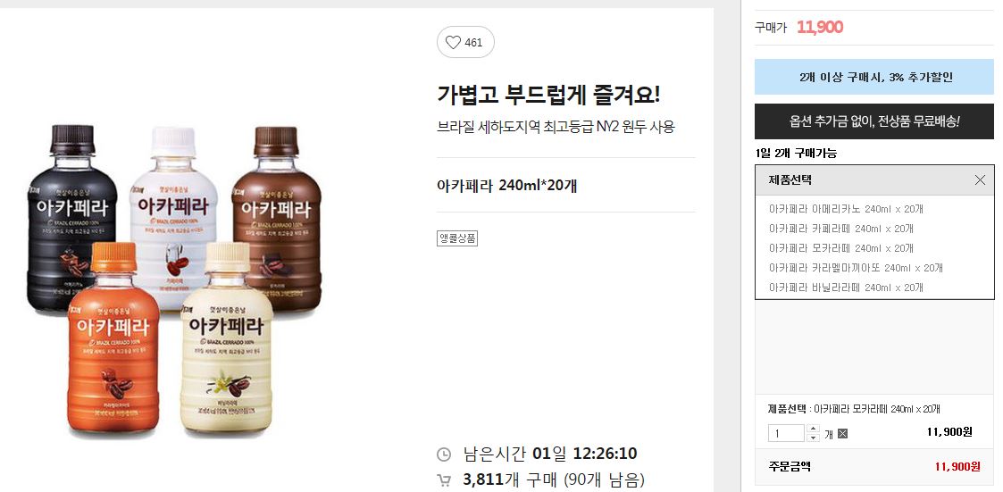
Task: Increase quantity with the up stepper arrow
Action: [813, 428]
